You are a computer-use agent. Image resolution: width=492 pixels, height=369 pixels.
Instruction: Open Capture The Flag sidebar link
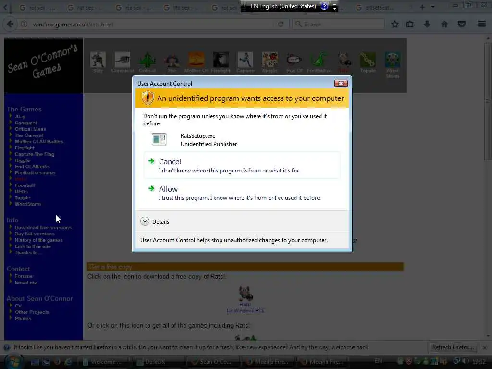coord(35,154)
